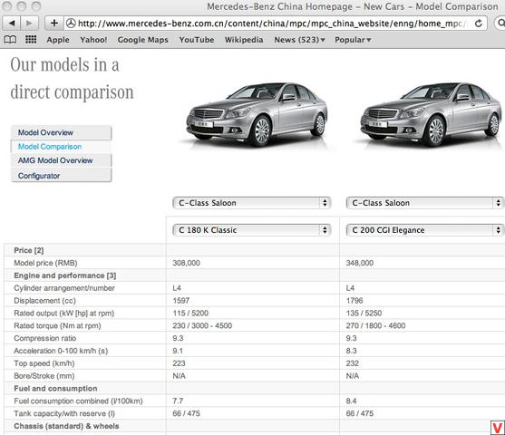Open the AMG Model Overview menu item
Viewport: 505px width, 435px height.
pos(61,160)
